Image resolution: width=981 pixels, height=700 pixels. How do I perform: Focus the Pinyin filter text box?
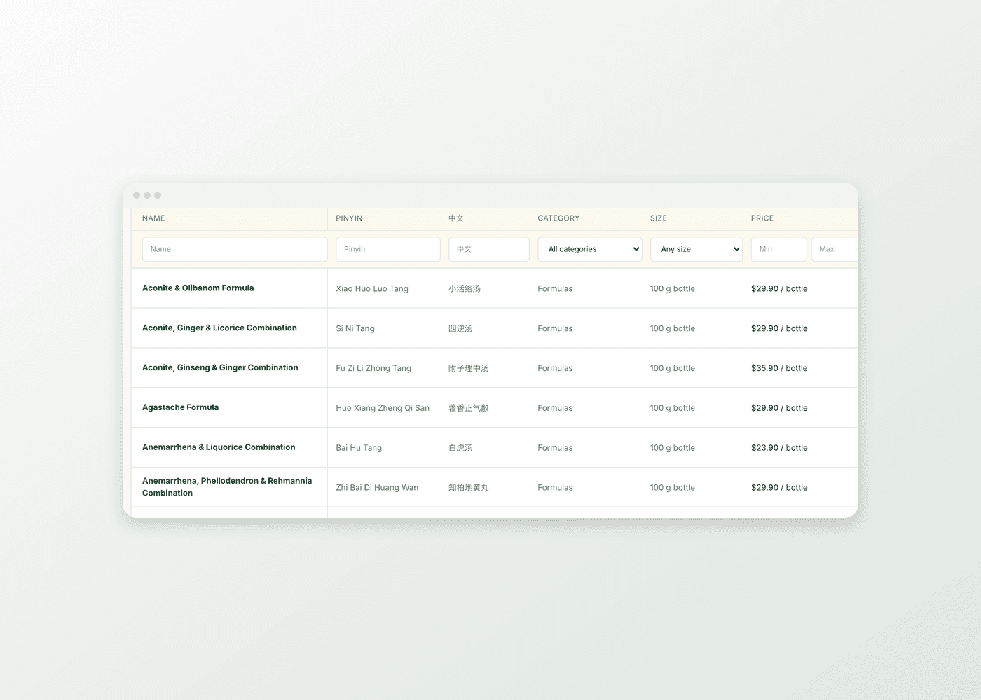(x=388, y=249)
